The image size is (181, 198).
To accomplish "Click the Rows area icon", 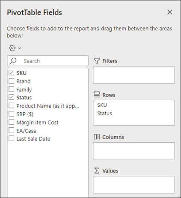I will point(97,95).
